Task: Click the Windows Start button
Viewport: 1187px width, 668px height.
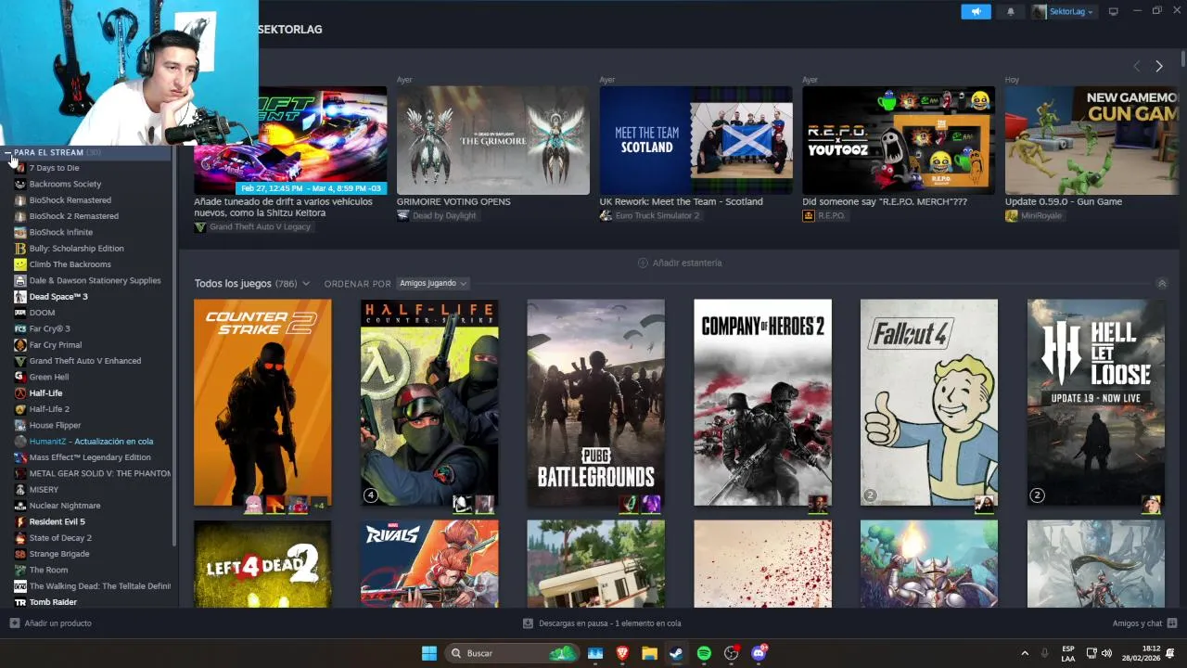Action: tap(429, 653)
